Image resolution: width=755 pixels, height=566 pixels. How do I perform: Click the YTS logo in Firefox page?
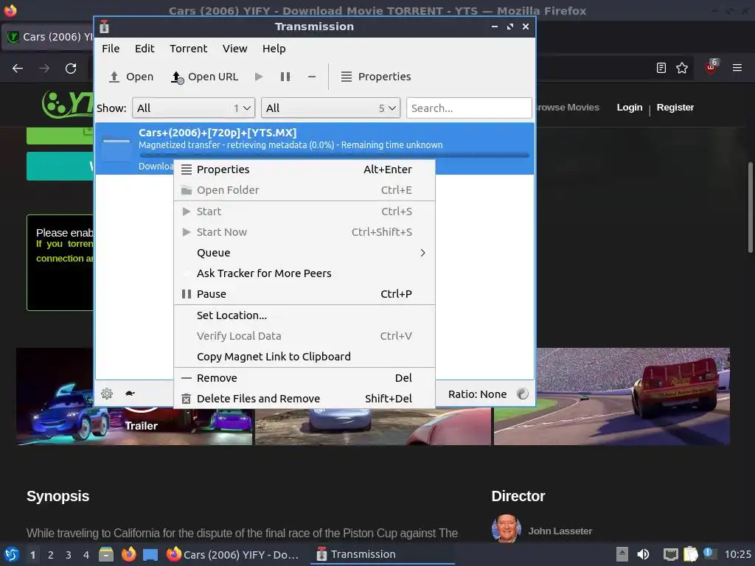pyautogui.click(x=69, y=103)
